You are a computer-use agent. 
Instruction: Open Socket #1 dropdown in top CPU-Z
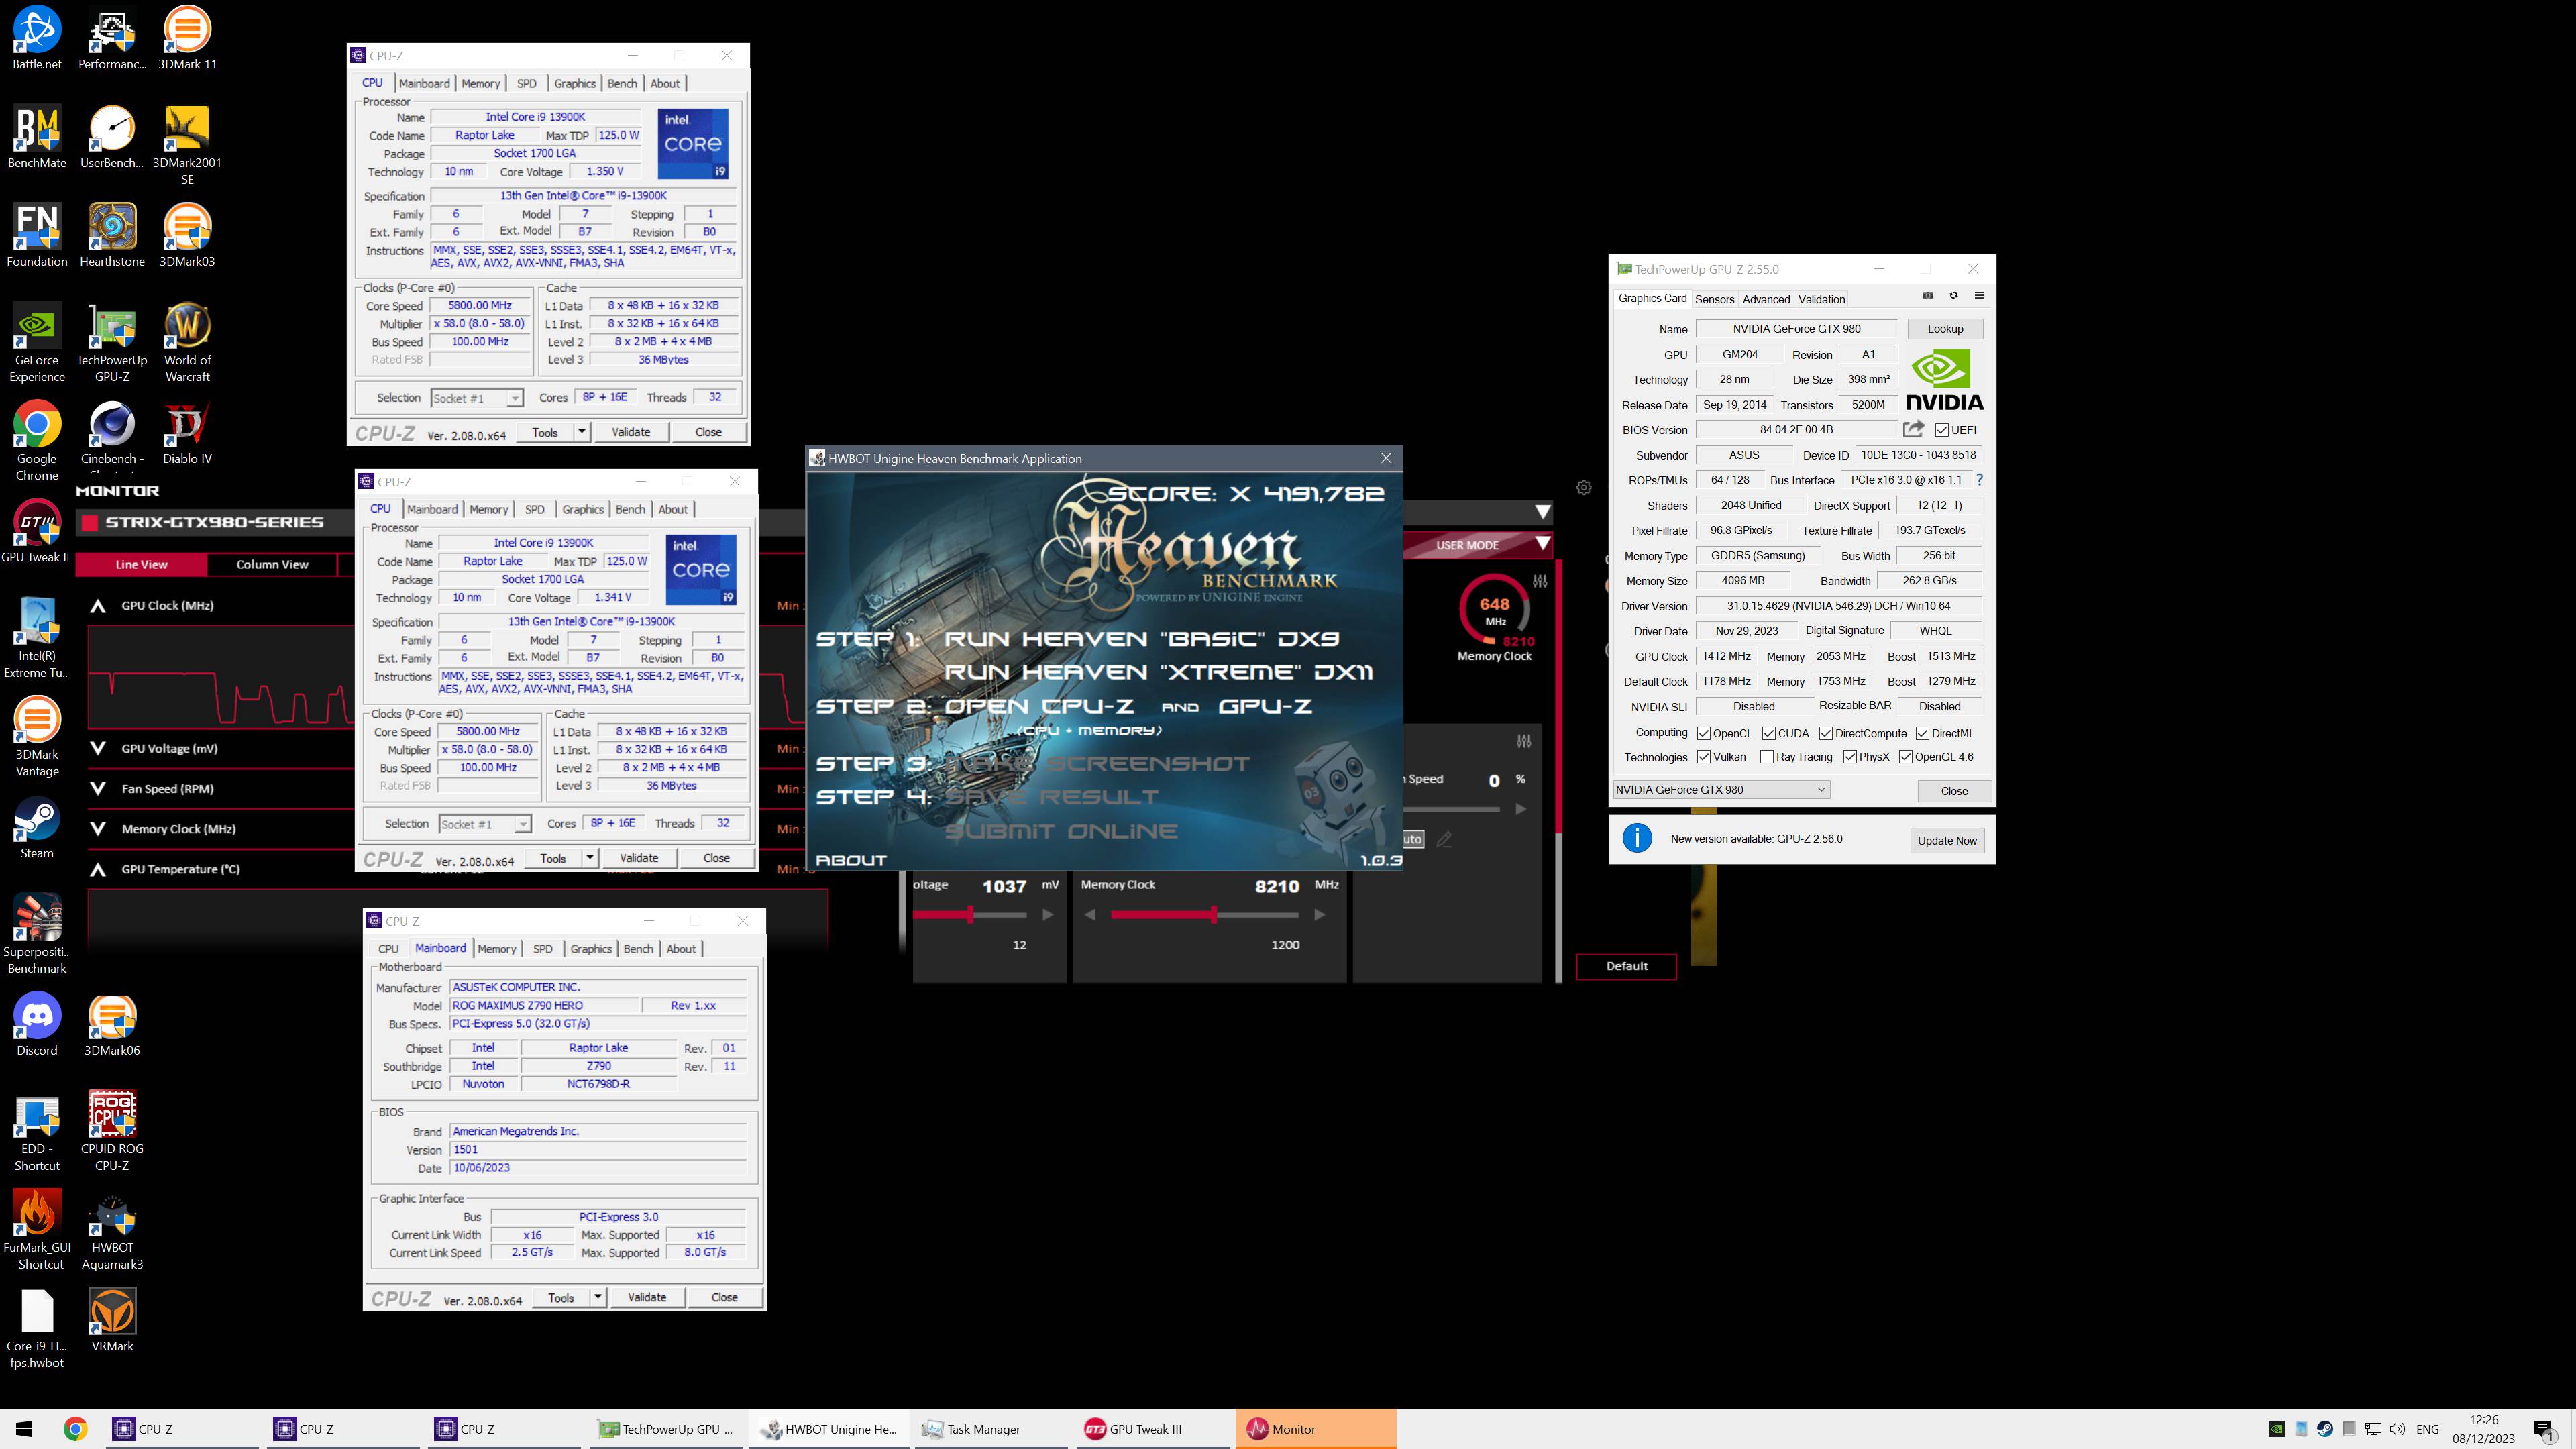click(x=477, y=398)
